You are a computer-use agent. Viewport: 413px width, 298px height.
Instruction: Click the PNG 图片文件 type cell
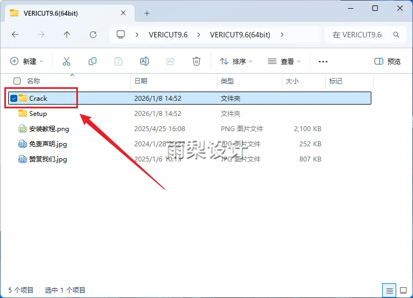coord(242,129)
